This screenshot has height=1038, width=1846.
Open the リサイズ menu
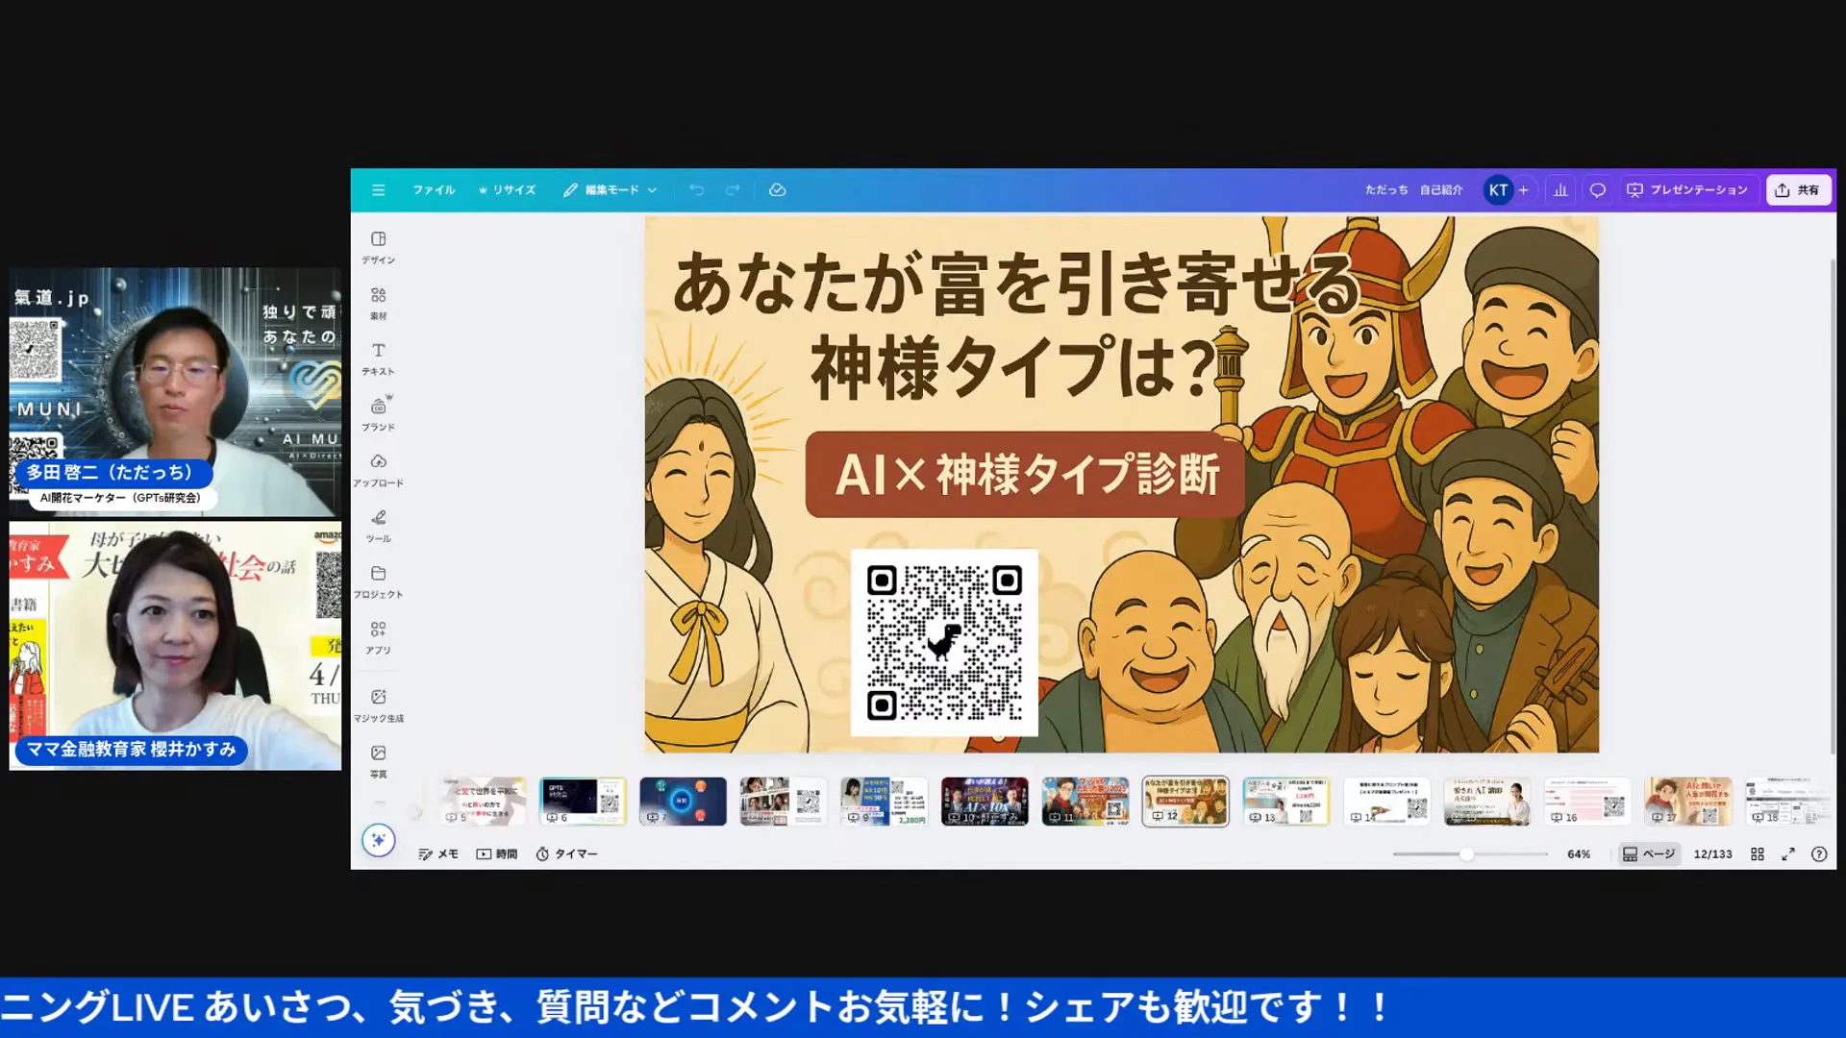(508, 190)
